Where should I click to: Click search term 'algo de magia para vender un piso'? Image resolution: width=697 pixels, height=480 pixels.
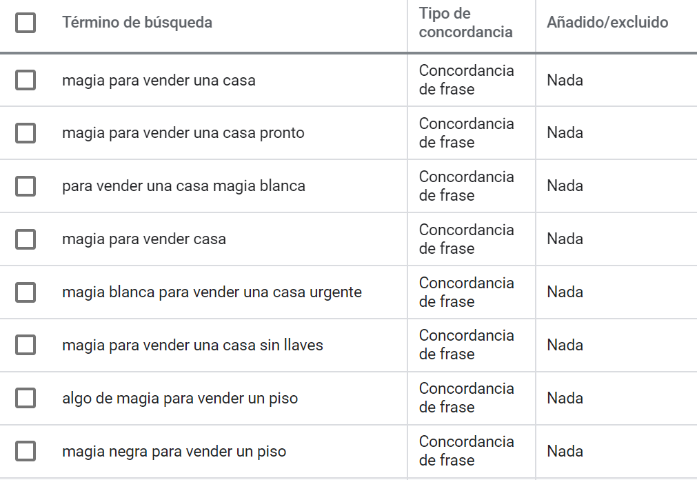179,399
